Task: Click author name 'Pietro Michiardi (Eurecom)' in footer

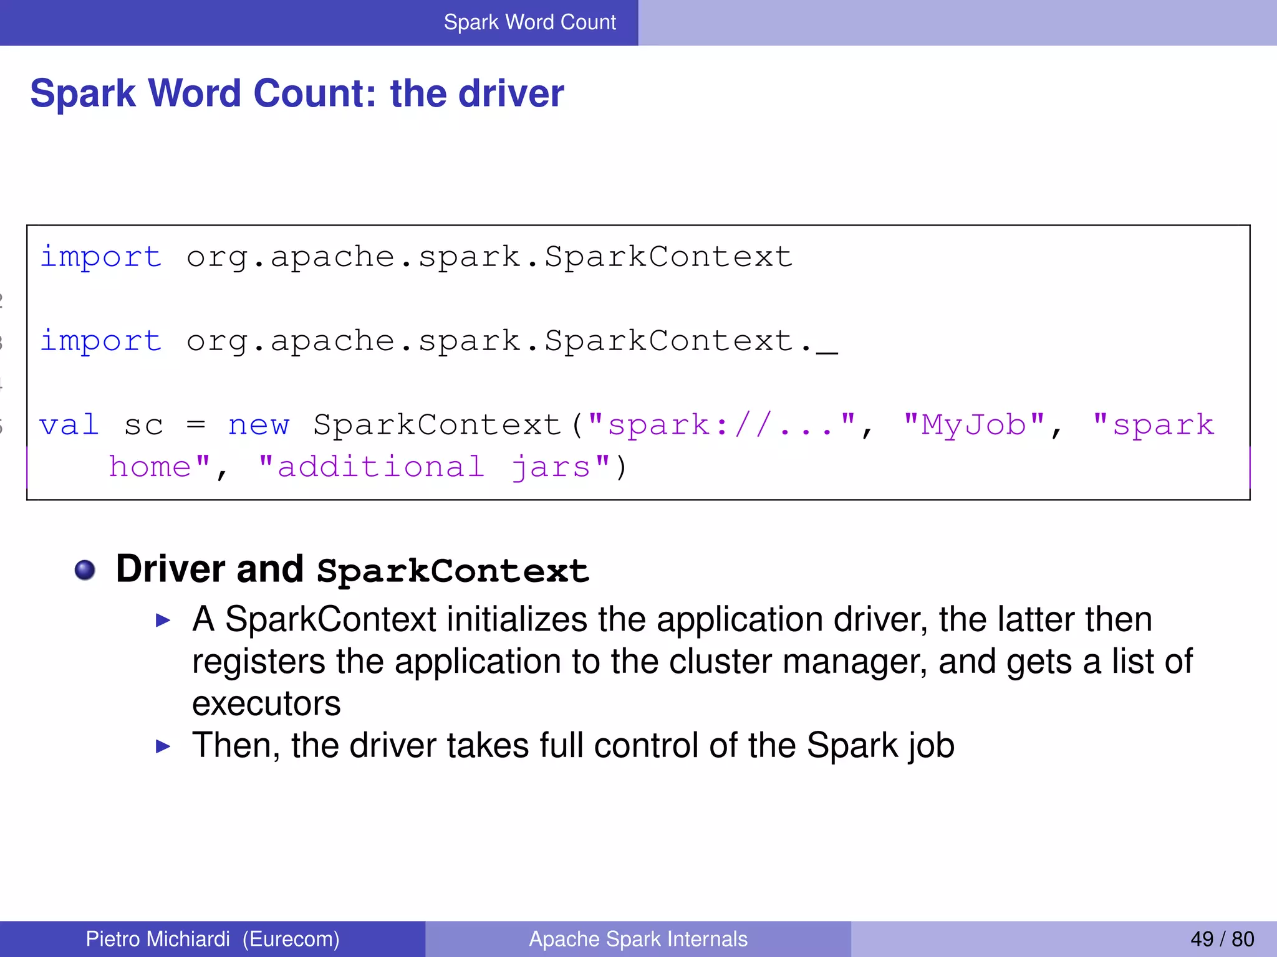Action: [213, 939]
